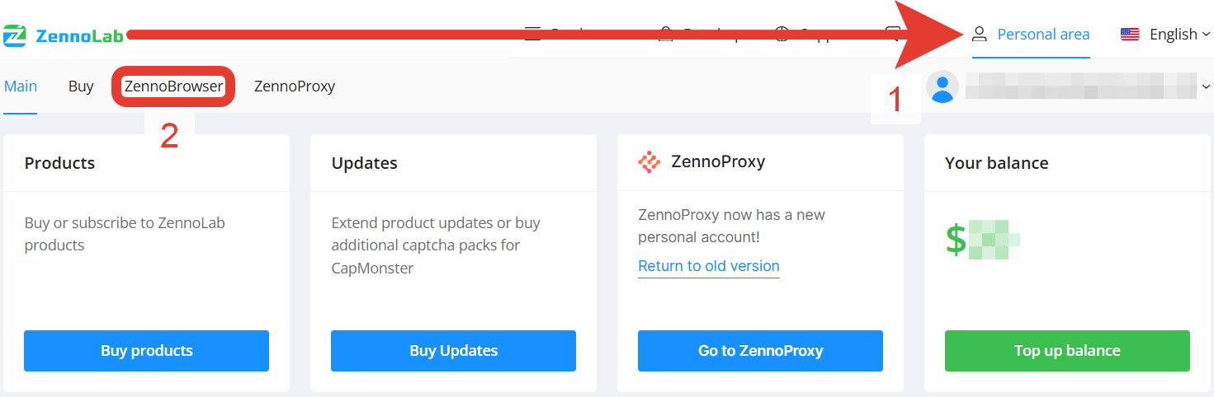Screen dimensions: 1214x397
Task: Hit the green Top up balance button
Action: pos(1067,351)
